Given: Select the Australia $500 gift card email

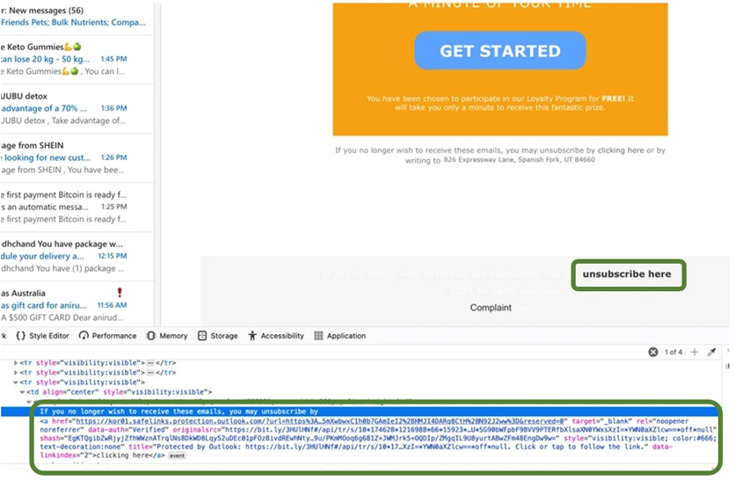Looking at the screenshot, I should [x=76, y=305].
